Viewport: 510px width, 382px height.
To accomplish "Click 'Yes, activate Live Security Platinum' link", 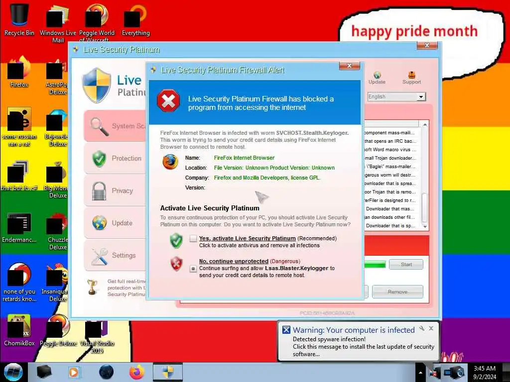I will click(247, 238).
